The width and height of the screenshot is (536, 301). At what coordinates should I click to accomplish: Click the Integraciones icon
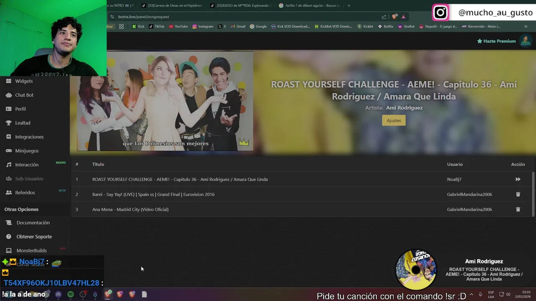[8, 137]
